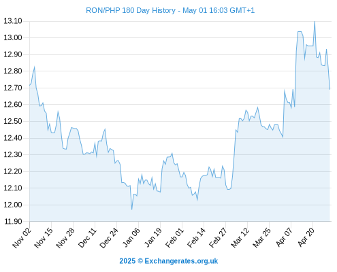337x272 pixels.
Task: Open the Exchangerates.org.uk footer link
Action: 181,261
